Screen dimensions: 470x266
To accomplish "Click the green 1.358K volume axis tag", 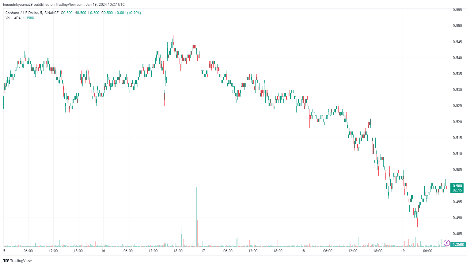I will pos(459,244).
